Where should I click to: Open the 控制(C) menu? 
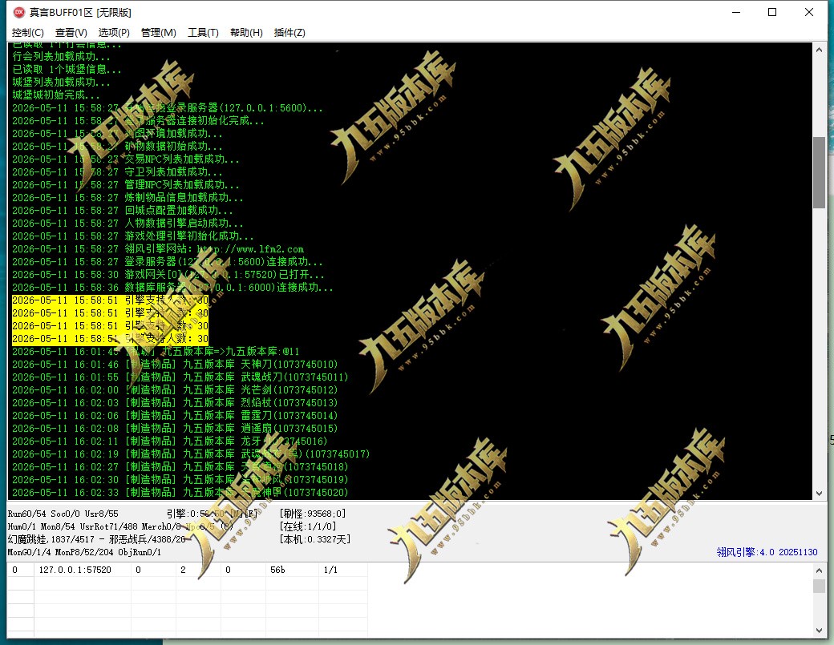pyautogui.click(x=27, y=32)
